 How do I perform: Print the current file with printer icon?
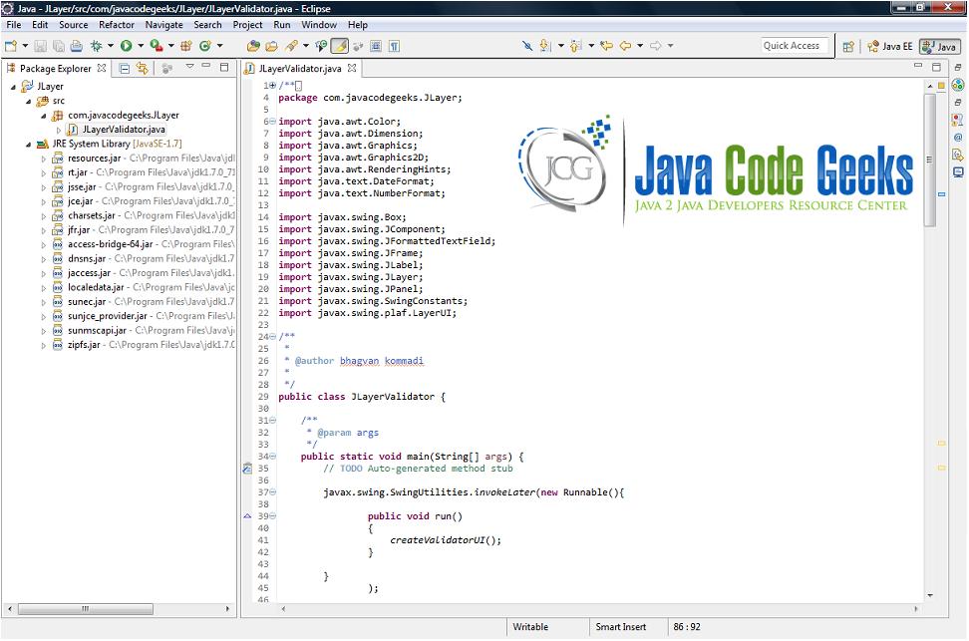point(75,46)
